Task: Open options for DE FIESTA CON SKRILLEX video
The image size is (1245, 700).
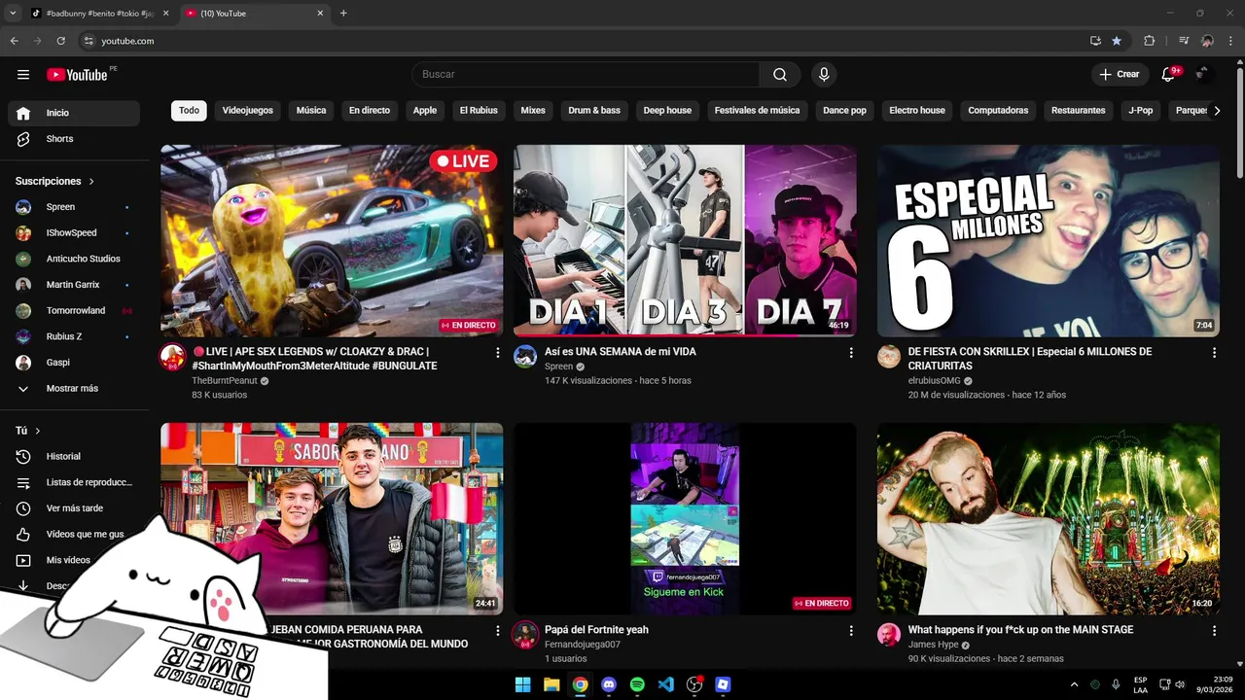Action: coord(1214,353)
